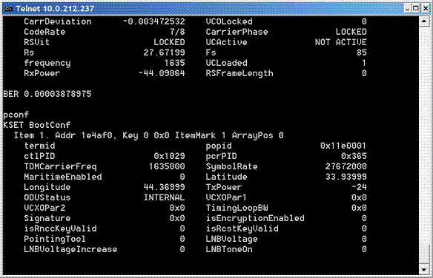The height and width of the screenshot is (278, 433).
Task: Click the ctlPID value 0x1029
Action: (x=169, y=156)
